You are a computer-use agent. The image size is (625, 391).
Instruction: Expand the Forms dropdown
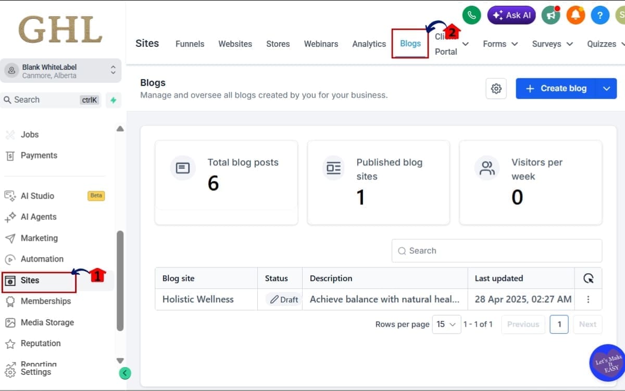click(500, 44)
